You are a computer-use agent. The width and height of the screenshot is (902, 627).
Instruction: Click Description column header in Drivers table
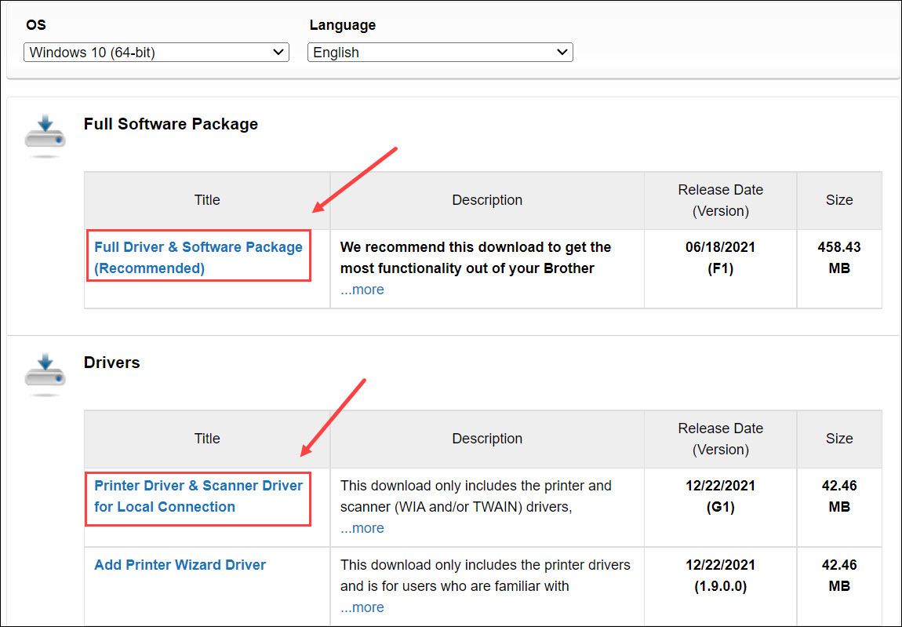487,439
